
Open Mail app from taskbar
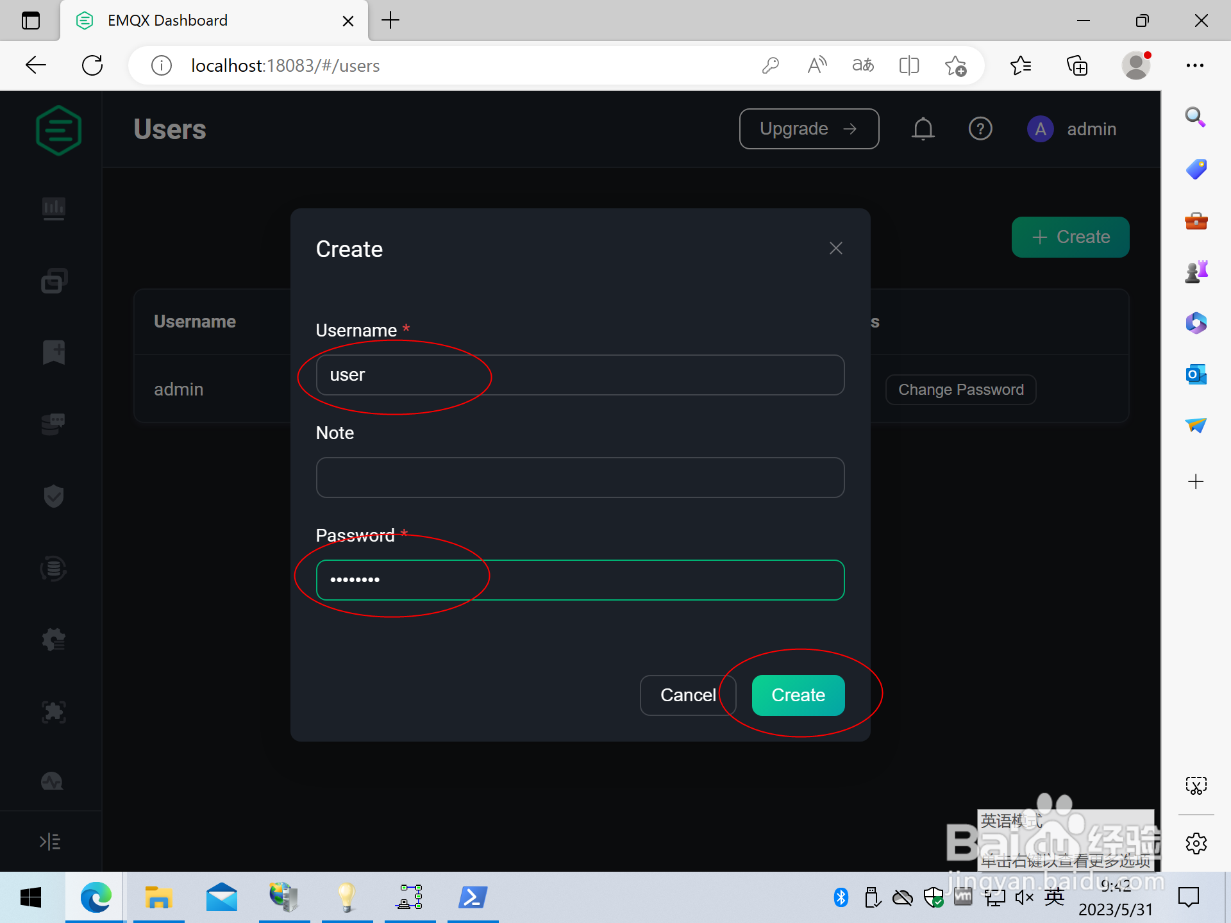click(x=221, y=897)
